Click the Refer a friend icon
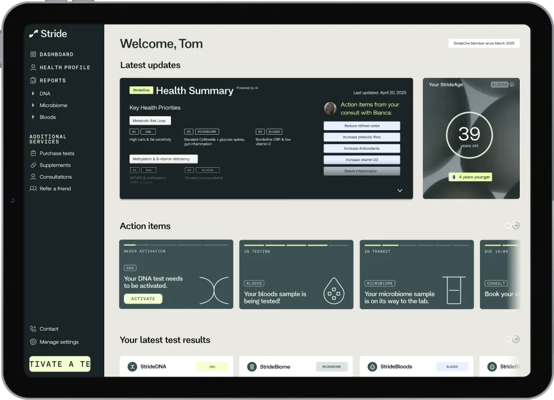Image resolution: width=554 pixels, height=400 pixels. tap(33, 188)
